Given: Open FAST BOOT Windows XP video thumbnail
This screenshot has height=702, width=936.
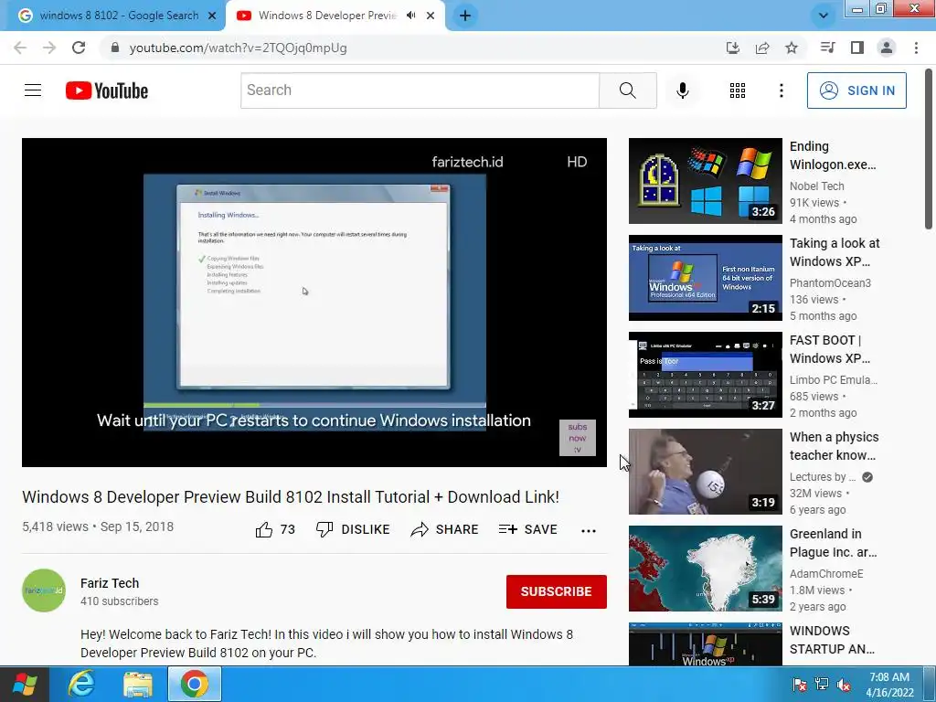Looking at the screenshot, I should [705, 375].
